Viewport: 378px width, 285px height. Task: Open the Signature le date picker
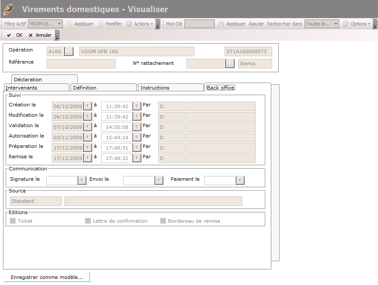82,180
